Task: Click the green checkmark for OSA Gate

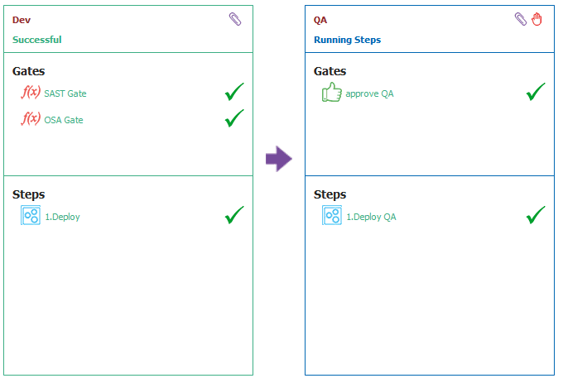Action: (x=234, y=118)
